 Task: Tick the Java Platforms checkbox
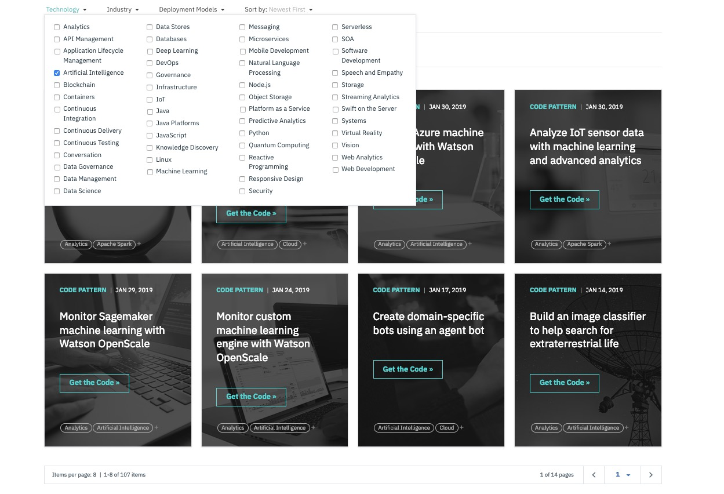click(150, 124)
